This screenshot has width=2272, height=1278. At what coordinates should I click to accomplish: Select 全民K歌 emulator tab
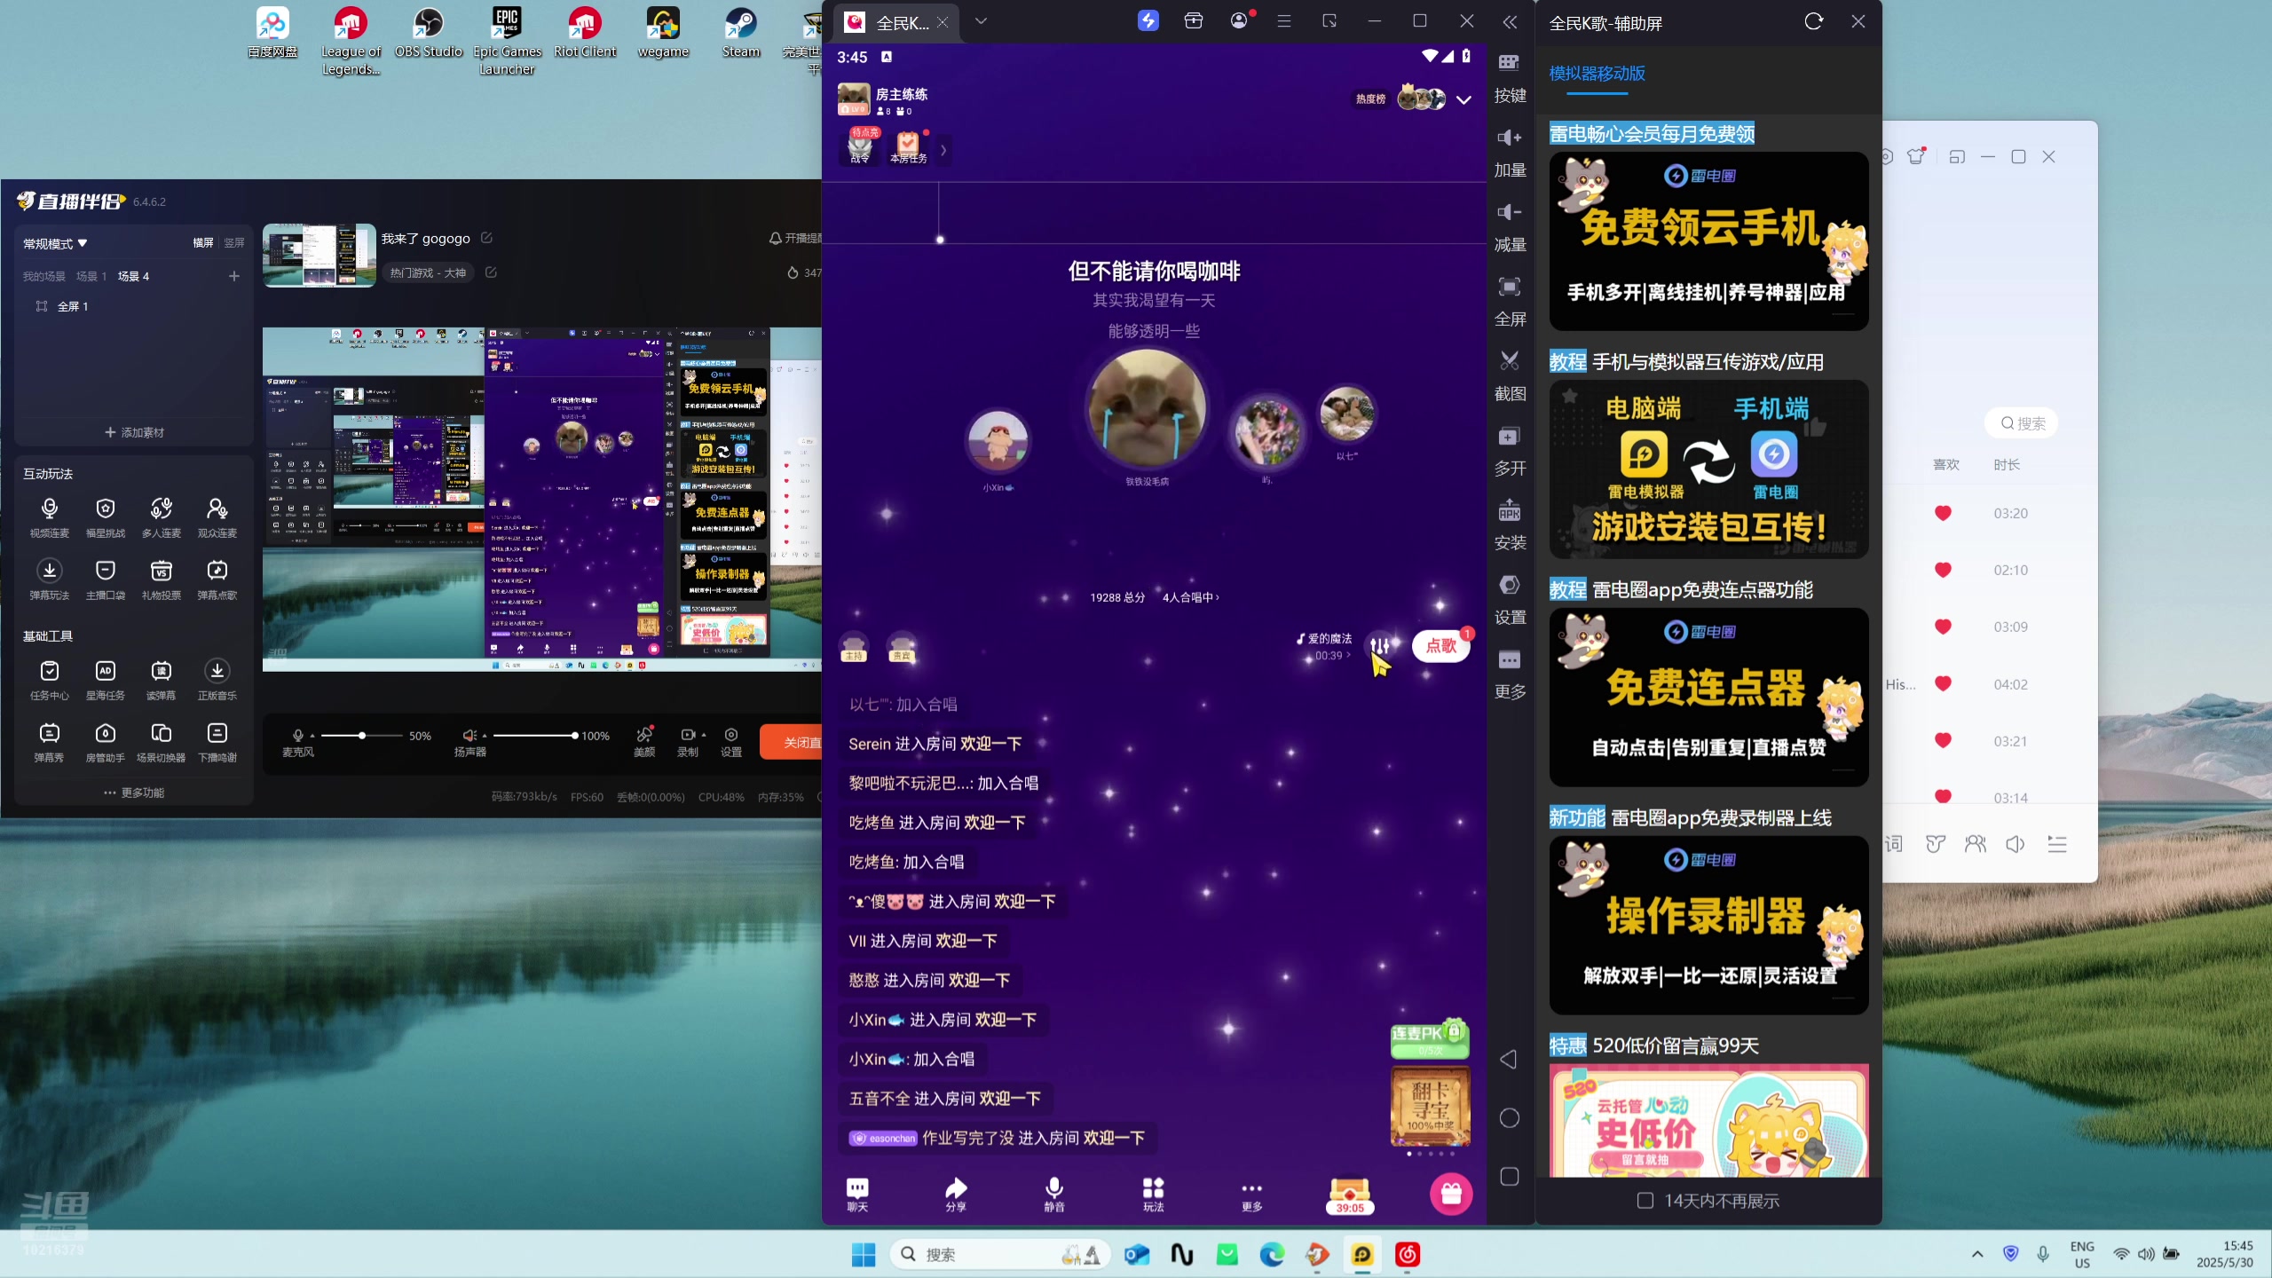click(896, 22)
